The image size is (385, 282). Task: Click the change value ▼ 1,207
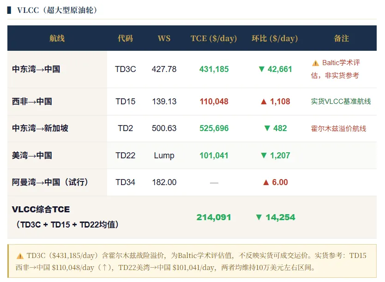tap(275, 156)
